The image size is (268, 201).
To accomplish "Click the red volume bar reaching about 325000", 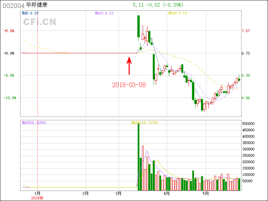I will 143,168.
